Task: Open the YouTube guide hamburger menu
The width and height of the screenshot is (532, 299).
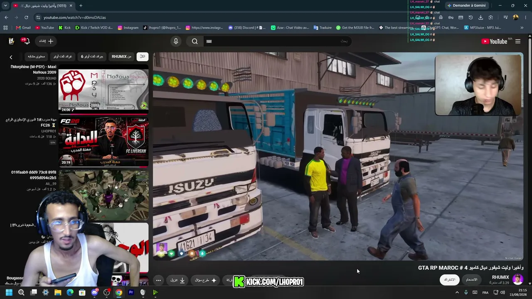Action: point(518,41)
